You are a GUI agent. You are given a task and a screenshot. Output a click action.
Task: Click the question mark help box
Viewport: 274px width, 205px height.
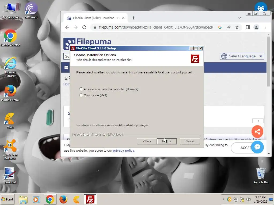coord(258,121)
